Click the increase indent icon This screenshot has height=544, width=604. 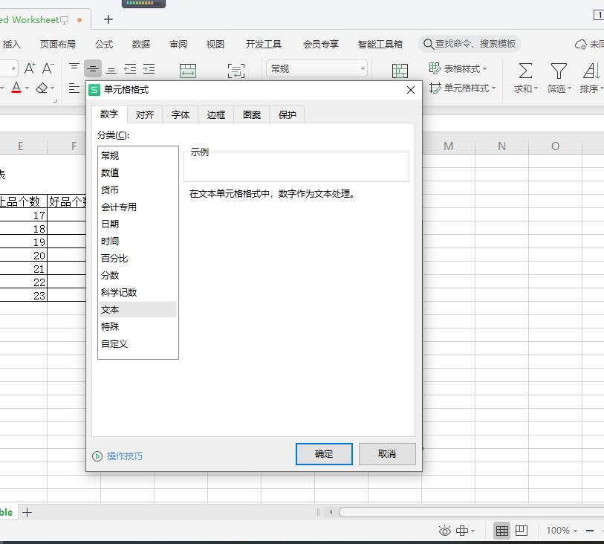tap(149, 69)
